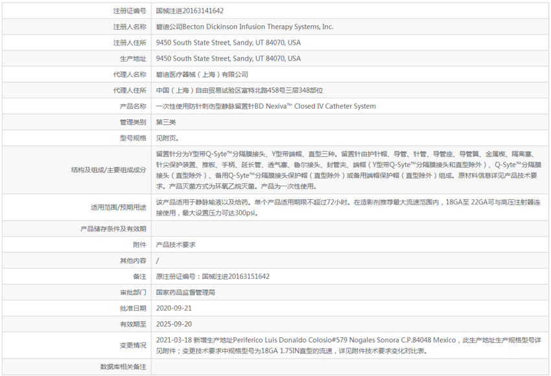Click the intended use text 该产品适用于静脉输液以及给药

[x=348, y=208]
